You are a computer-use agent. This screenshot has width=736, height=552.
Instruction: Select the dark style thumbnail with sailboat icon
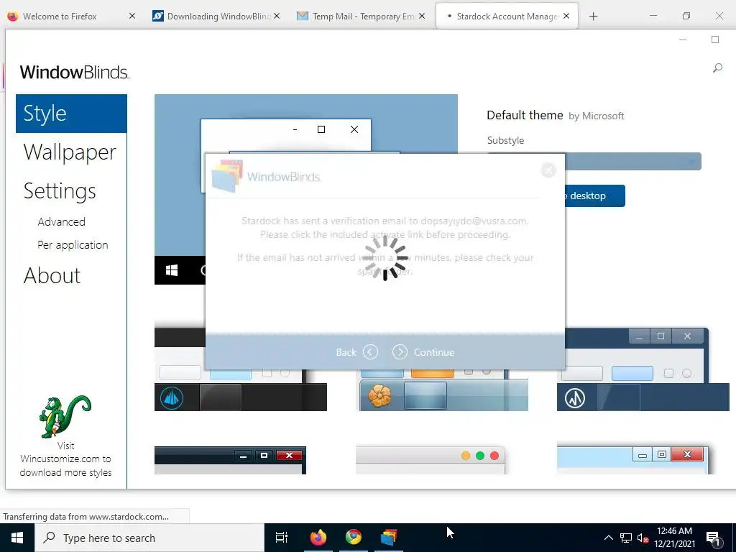pyautogui.click(x=240, y=369)
